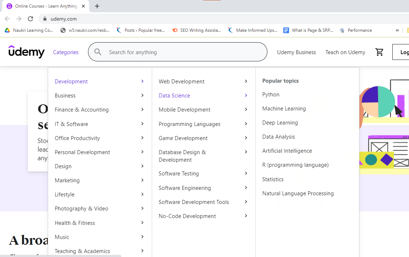Reload the page with the refresh icon

tap(30, 19)
